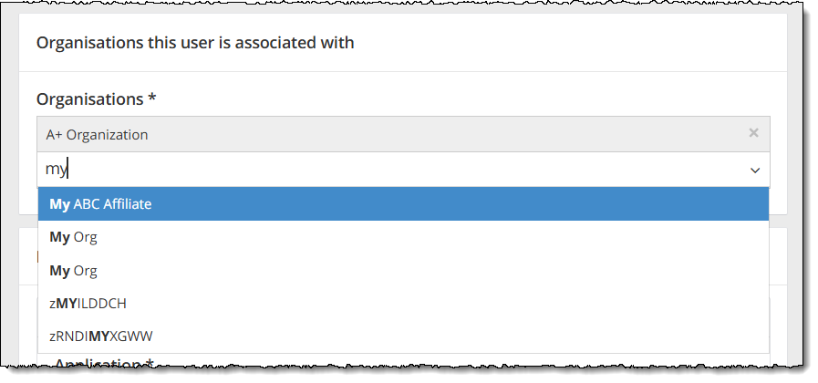Click the required asterisk beside Organisations

(151, 98)
